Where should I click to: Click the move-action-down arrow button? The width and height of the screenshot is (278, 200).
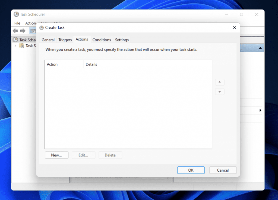tap(219, 91)
